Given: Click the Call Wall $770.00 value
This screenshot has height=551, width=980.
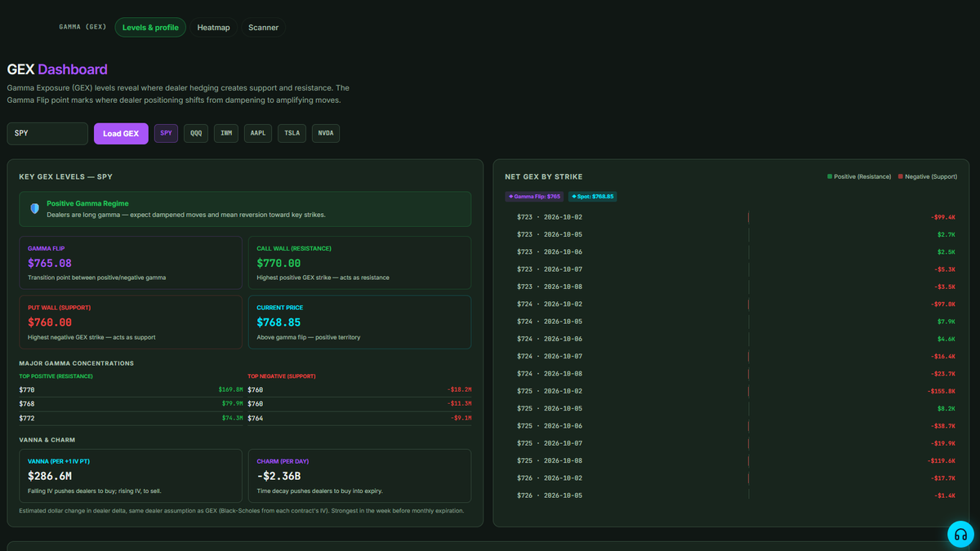Looking at the screenshot, I should click(x=278, y=264).
